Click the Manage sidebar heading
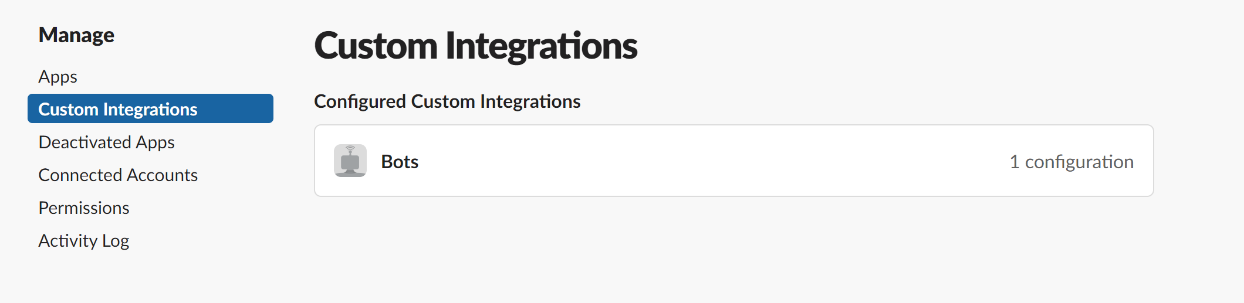 click(76, 35)
